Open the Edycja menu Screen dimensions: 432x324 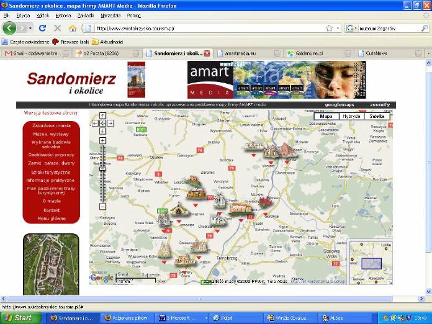pos(23,16)
